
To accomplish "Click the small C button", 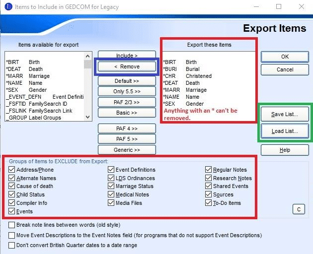I will point(299,209).
